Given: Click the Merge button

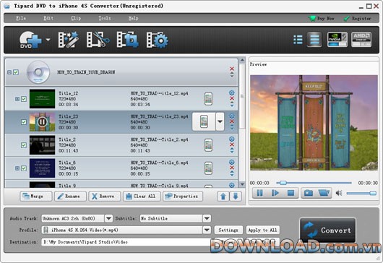Looking at the screenshot, I should click(36, 197).
